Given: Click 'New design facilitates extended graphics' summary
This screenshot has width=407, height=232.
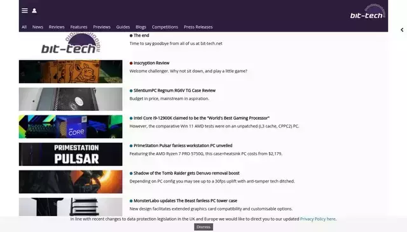Looking at the screenshot, I should (x=211, y=209).
